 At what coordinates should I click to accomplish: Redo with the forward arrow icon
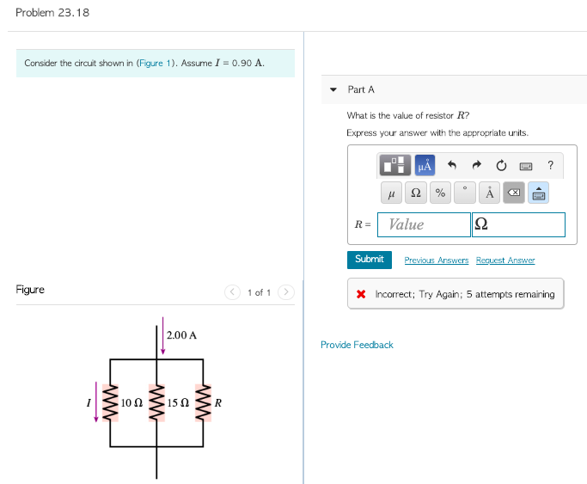tap(476, 165)
